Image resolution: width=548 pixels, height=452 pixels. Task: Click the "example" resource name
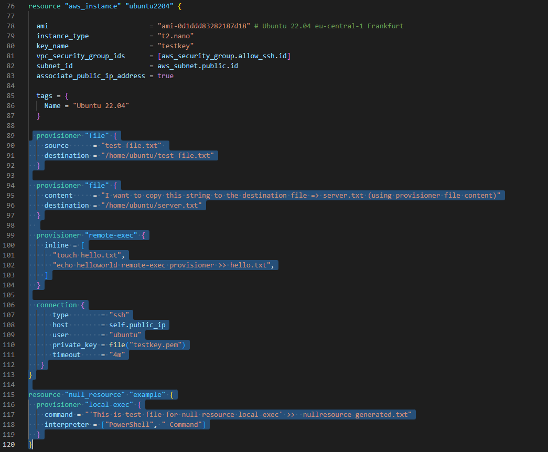[147, 395]
